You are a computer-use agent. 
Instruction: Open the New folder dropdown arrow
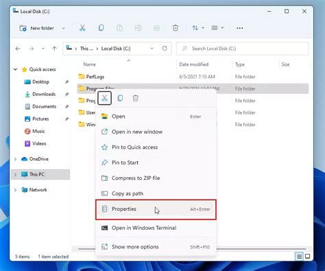coord(64,28)
